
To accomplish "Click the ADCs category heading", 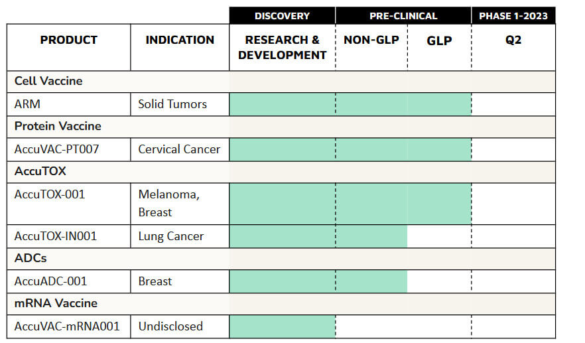I will 31,258.
